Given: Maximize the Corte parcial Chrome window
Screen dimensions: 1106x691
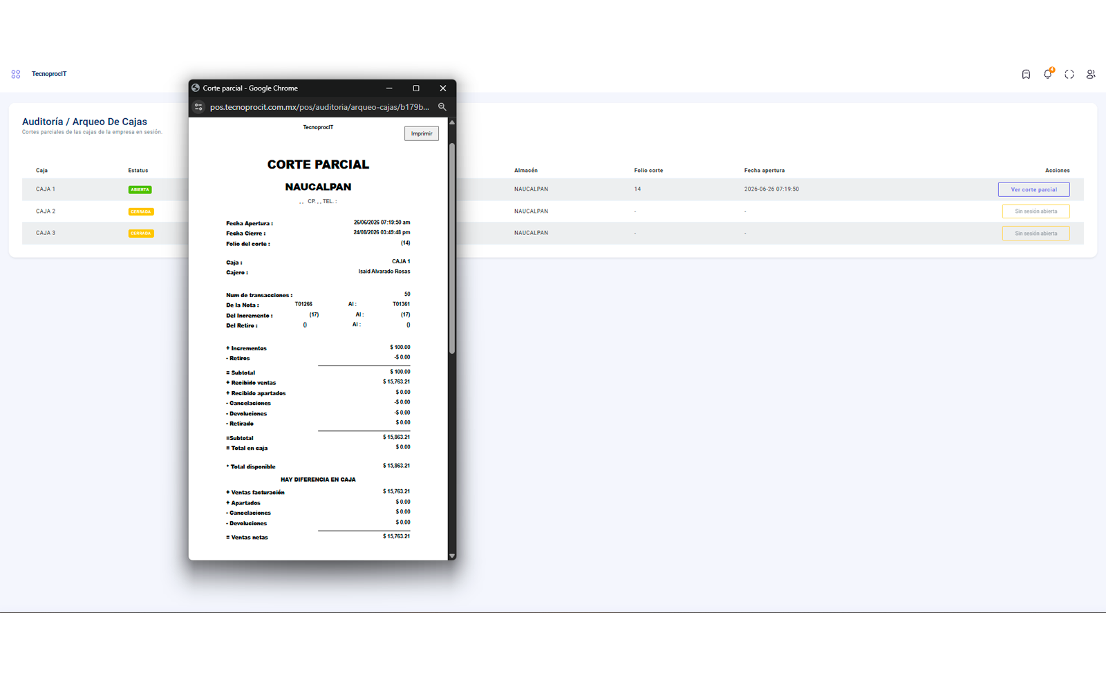Looking at the screenshot, I should pyautogui.click(x=416, y=88).
